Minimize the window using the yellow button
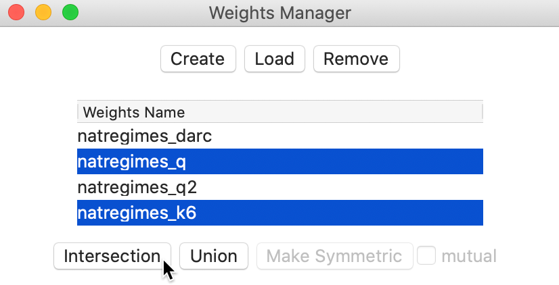This screenshot has height=285, width=559. pyautogui.click(x=43, y=12)
